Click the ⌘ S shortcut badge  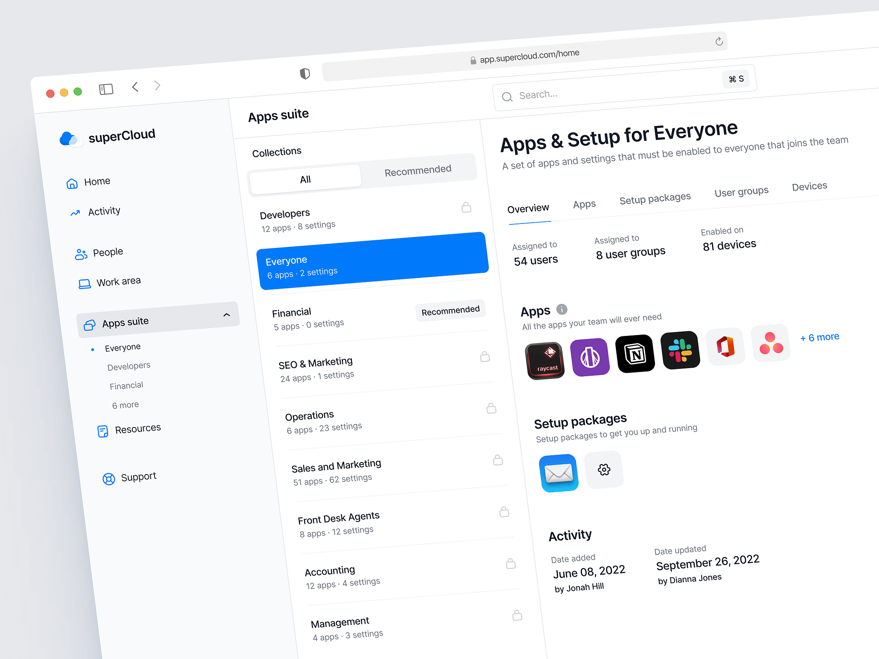click(736, 79)
